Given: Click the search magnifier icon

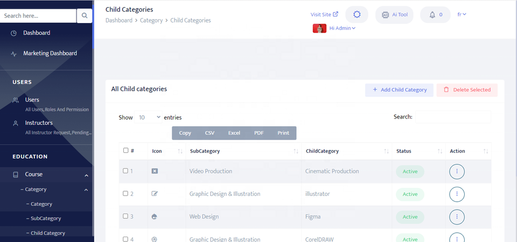Looking at the screenshot, I should coord(85,16).
